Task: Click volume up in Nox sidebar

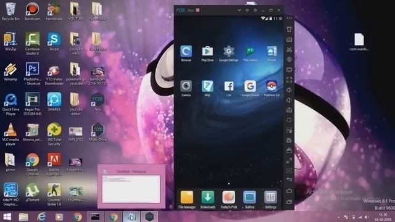Action: pyautogui.click(x=289, y=90)
